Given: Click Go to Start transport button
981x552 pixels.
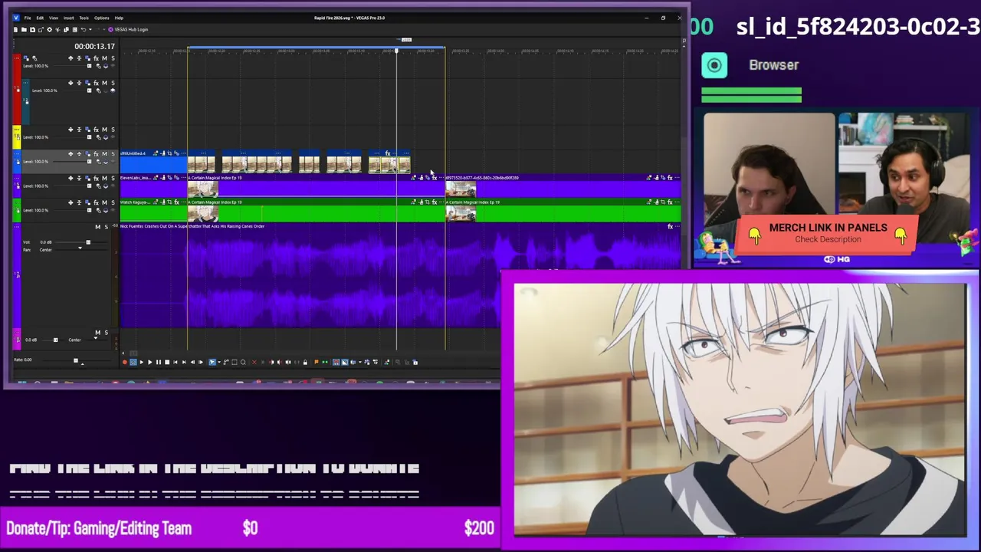Looking at the screenshot, I should [176, 362].
